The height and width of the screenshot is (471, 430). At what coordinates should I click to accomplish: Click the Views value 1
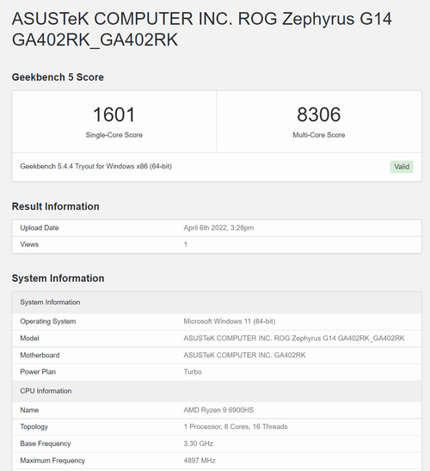coord(186,244)
